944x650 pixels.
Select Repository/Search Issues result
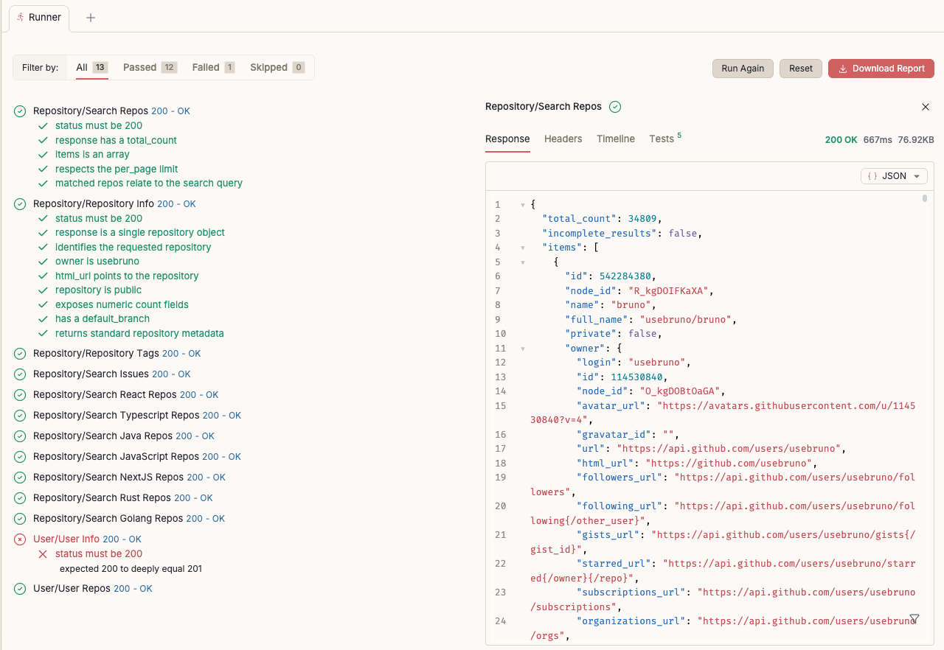click(x=112, y=374)
